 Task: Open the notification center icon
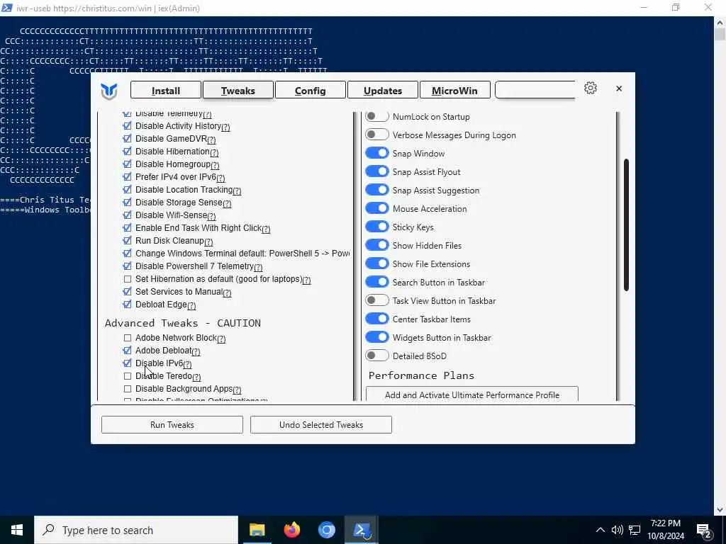pyautogui.click(x=704, y=531)
